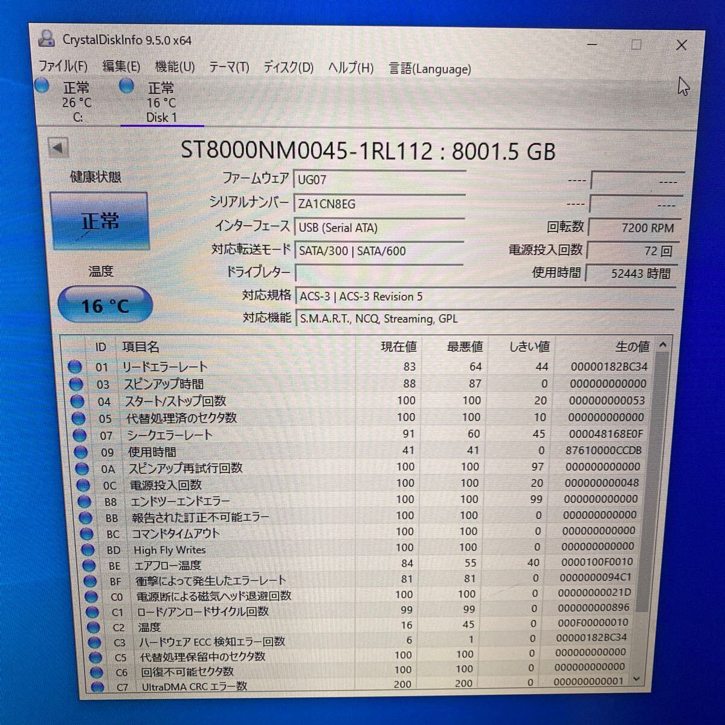The image size is (725, 725).
Task: Click status orb for リードエラーレート row
Action: 74,366
